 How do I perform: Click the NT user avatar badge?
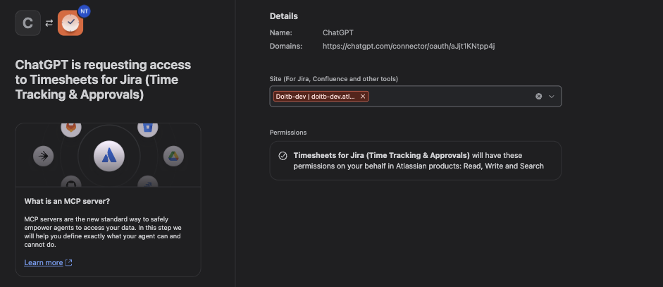(84, 11)
